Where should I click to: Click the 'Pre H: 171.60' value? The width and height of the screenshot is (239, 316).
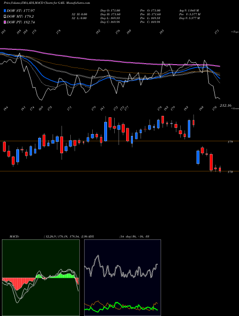pos(150,14)
